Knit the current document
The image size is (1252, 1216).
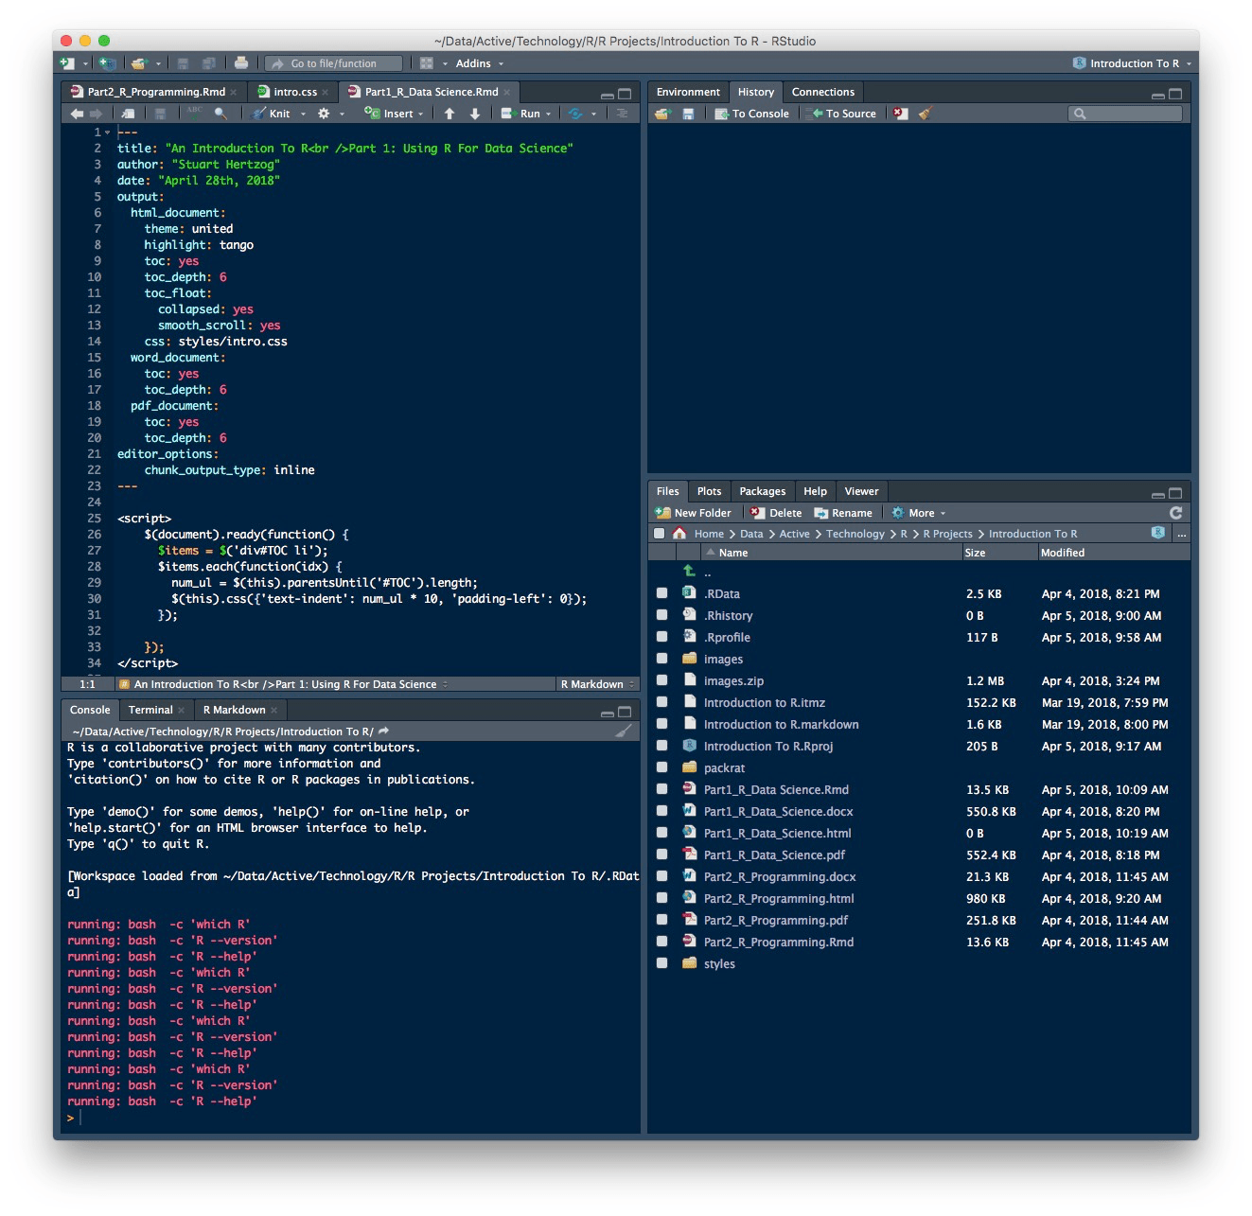coord(271,114)
